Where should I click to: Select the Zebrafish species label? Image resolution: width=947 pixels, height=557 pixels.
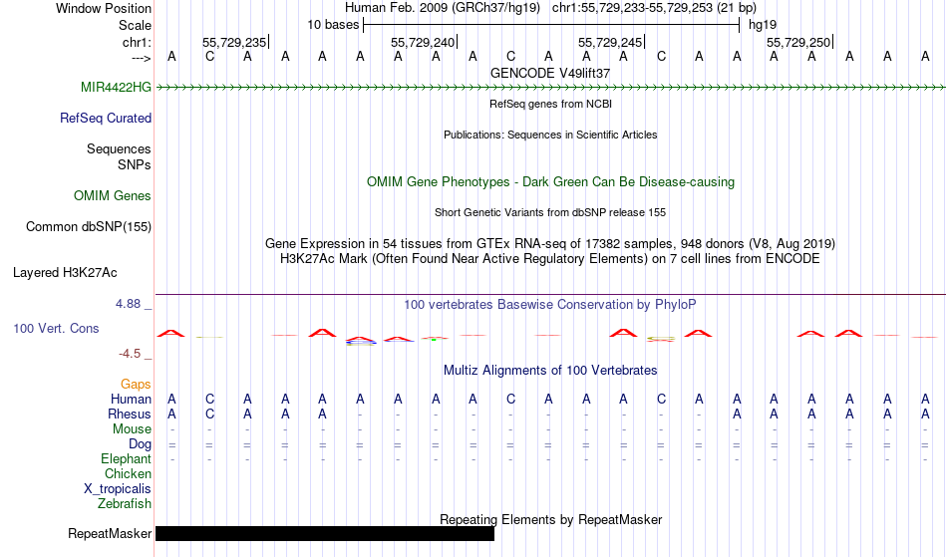pos(125,504)
